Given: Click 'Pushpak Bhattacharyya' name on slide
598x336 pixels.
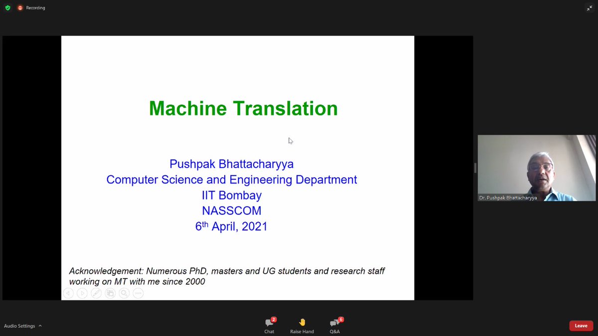Looking at the screenshot, I should click(x=232, y=164).
